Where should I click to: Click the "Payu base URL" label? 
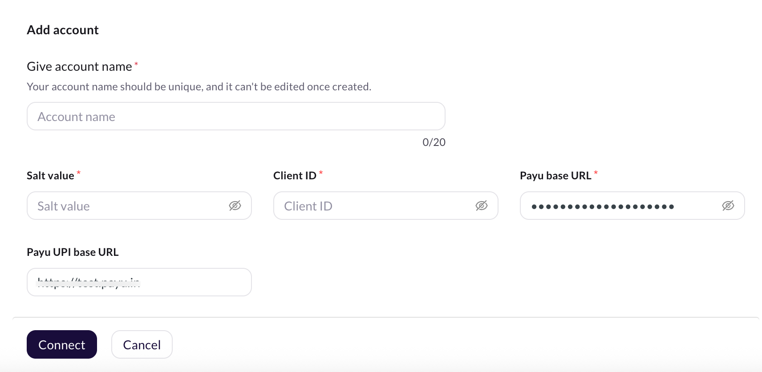coord(555,176)
